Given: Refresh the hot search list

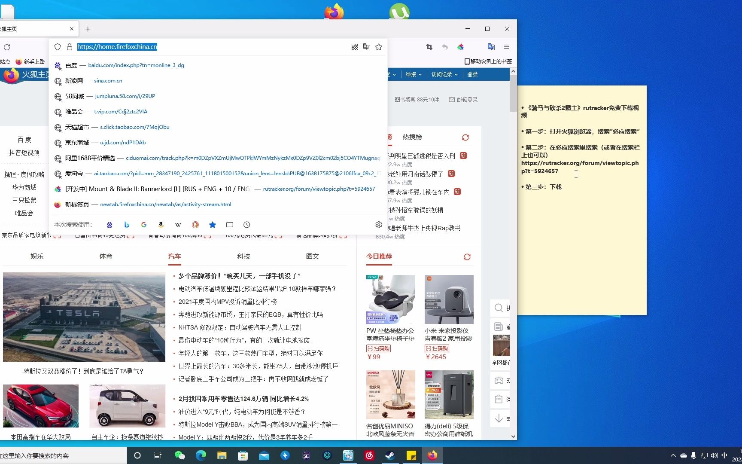Looking at the screenshot, I should (465, 137).
